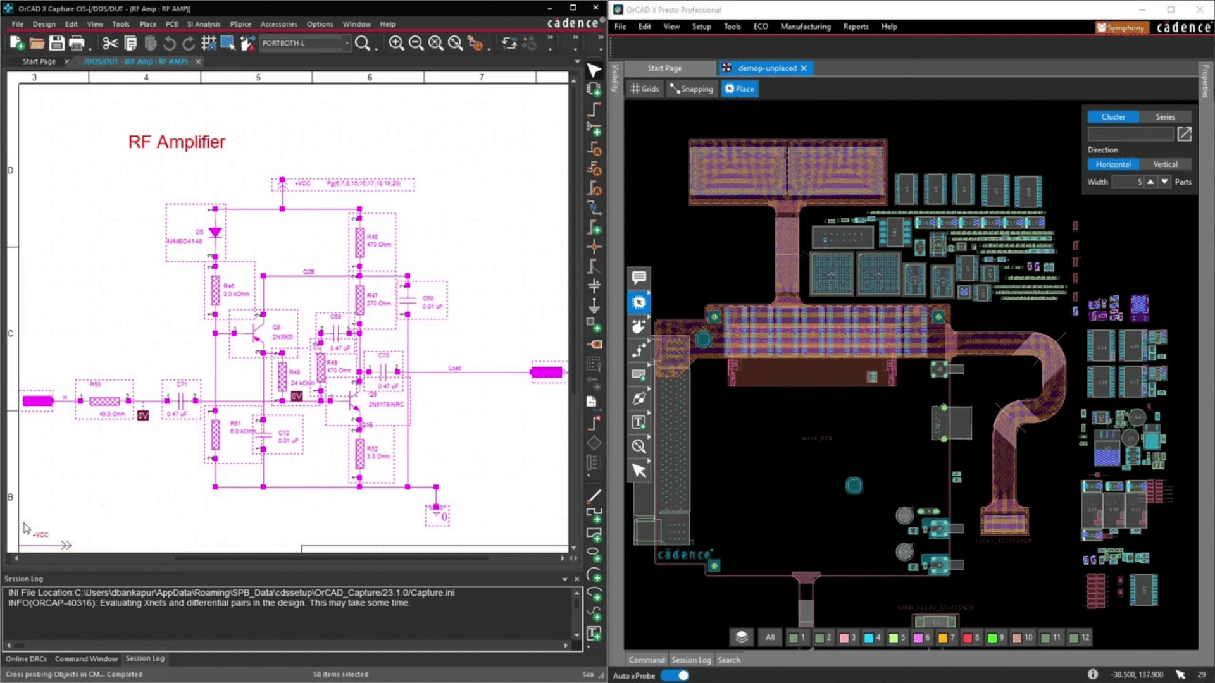Image resolution: width=1215 pixels, height=683 pixels.
Task: Open the comment bubble tool in Presto
Action: [x=639, y=277]
